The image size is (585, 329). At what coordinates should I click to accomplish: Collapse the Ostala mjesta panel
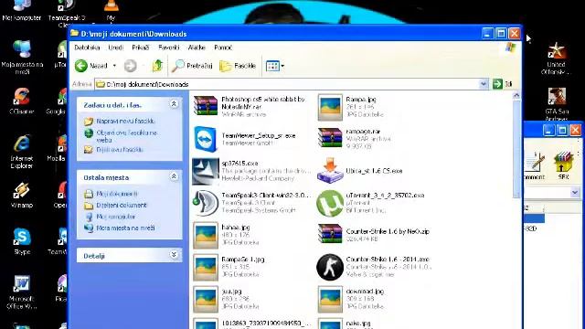coord(174,176)
